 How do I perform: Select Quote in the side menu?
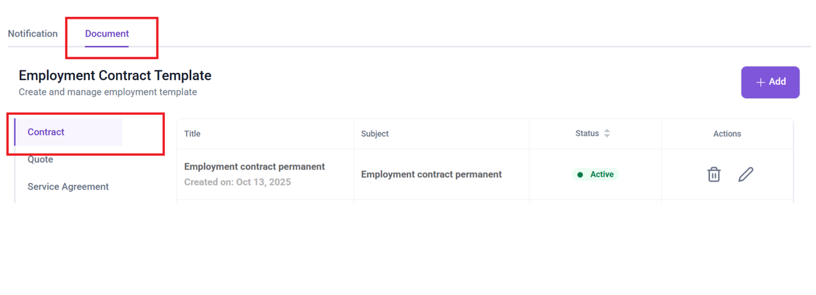click(40, 160)
